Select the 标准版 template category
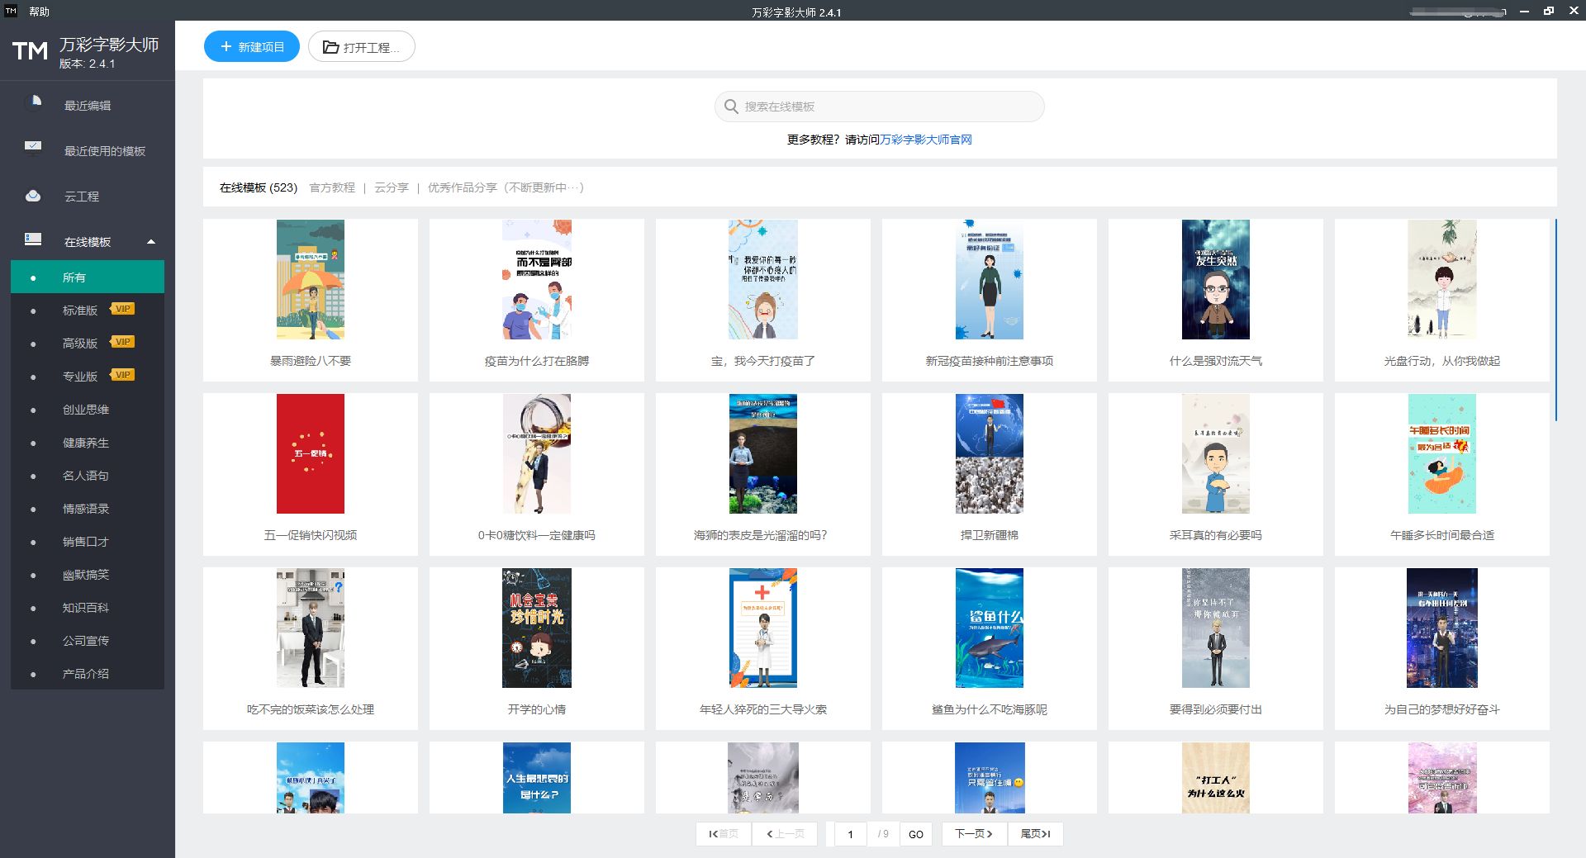1586x858 pixels. tap(80, 310)
